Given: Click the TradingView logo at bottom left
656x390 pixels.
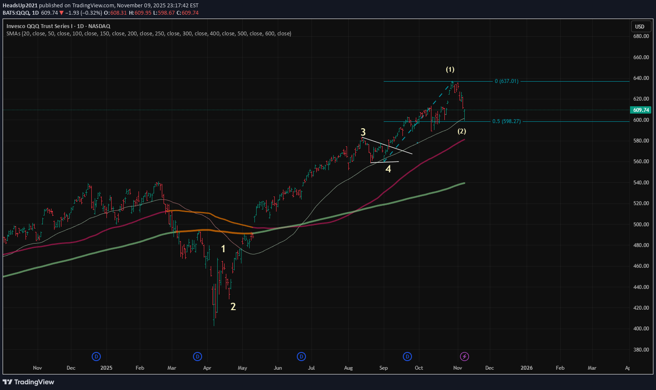Looking at the screenshot, I should (x=29, y=382).
